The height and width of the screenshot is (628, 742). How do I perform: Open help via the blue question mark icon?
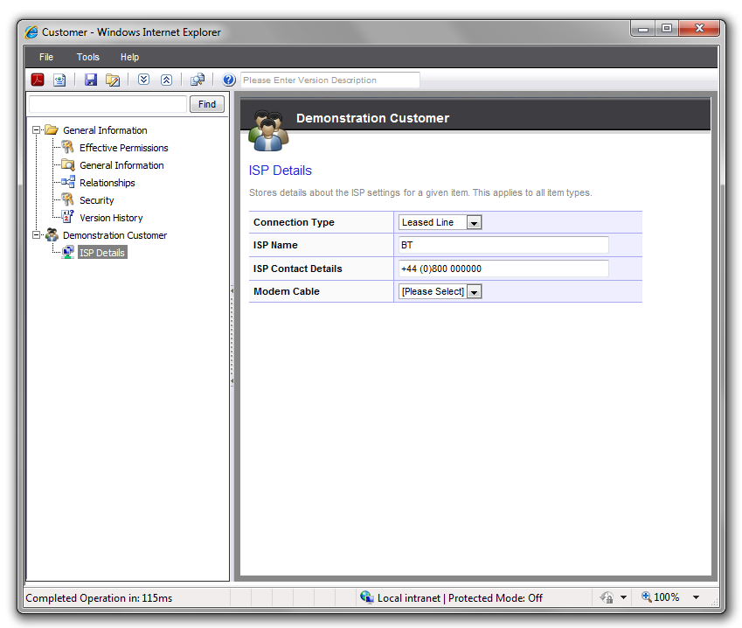coord(229,80)
